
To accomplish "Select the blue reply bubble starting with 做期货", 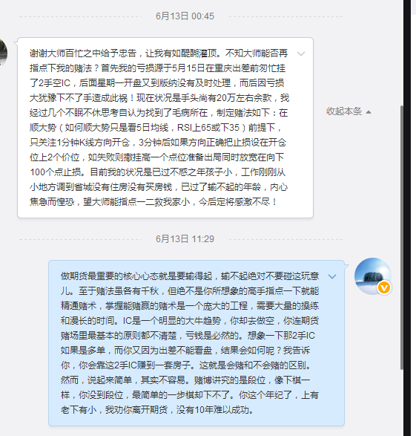I will click(x=197, y=343).
